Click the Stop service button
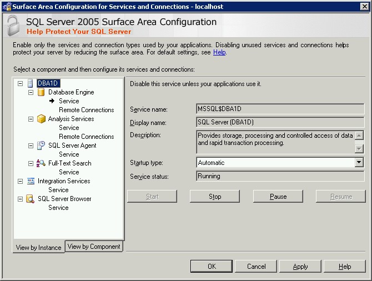Viewport: 372px width, 281px height. tap(215, 197)
